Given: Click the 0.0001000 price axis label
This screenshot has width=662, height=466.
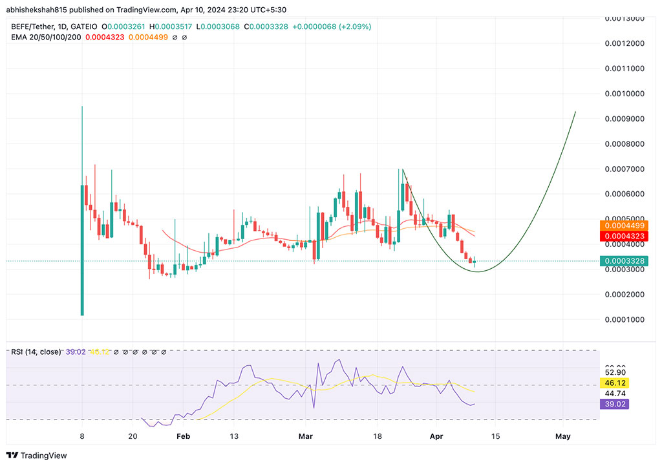Looking at the screenshot, I should tap(625, 319).
